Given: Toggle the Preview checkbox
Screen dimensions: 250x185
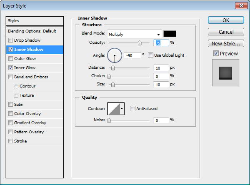Looking at the screenshot, I should pyautogui.click(x=216, y=53).
